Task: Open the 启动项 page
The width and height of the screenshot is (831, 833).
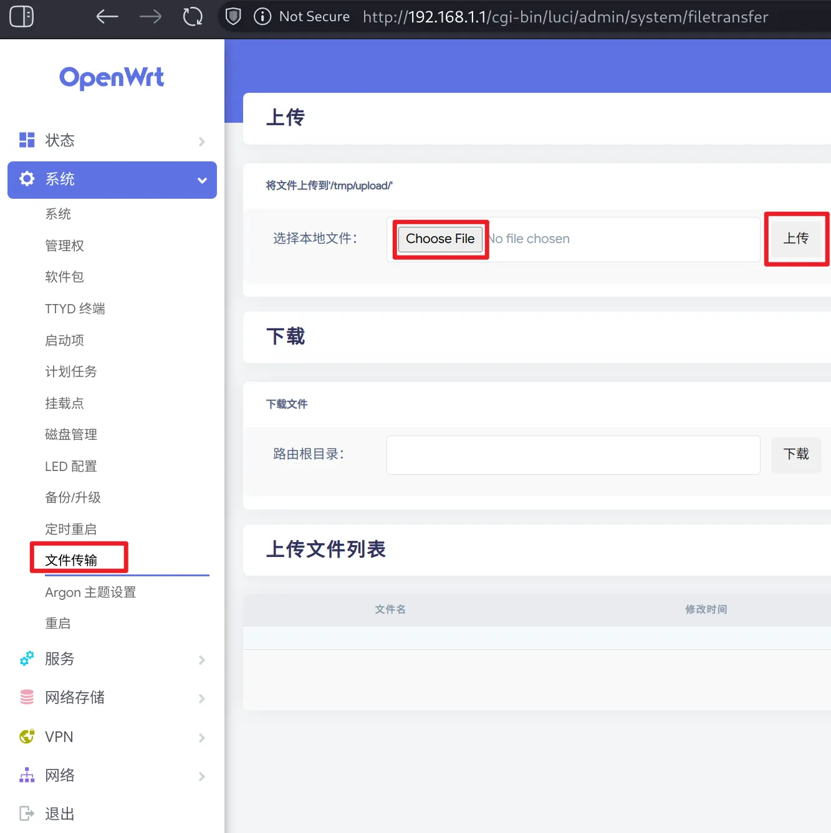Action: click(64, 340)
